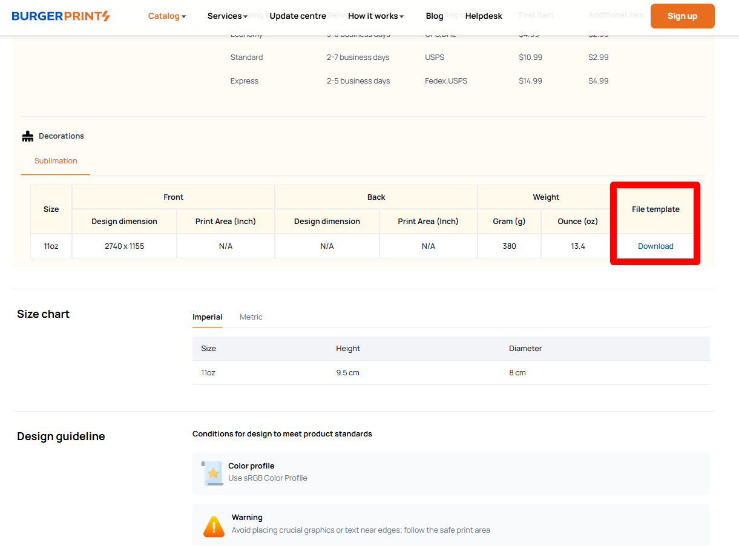The height and width of the screenshot is (546, 739).
Task: Expand the How it works menu
Action: click(376, 16)
